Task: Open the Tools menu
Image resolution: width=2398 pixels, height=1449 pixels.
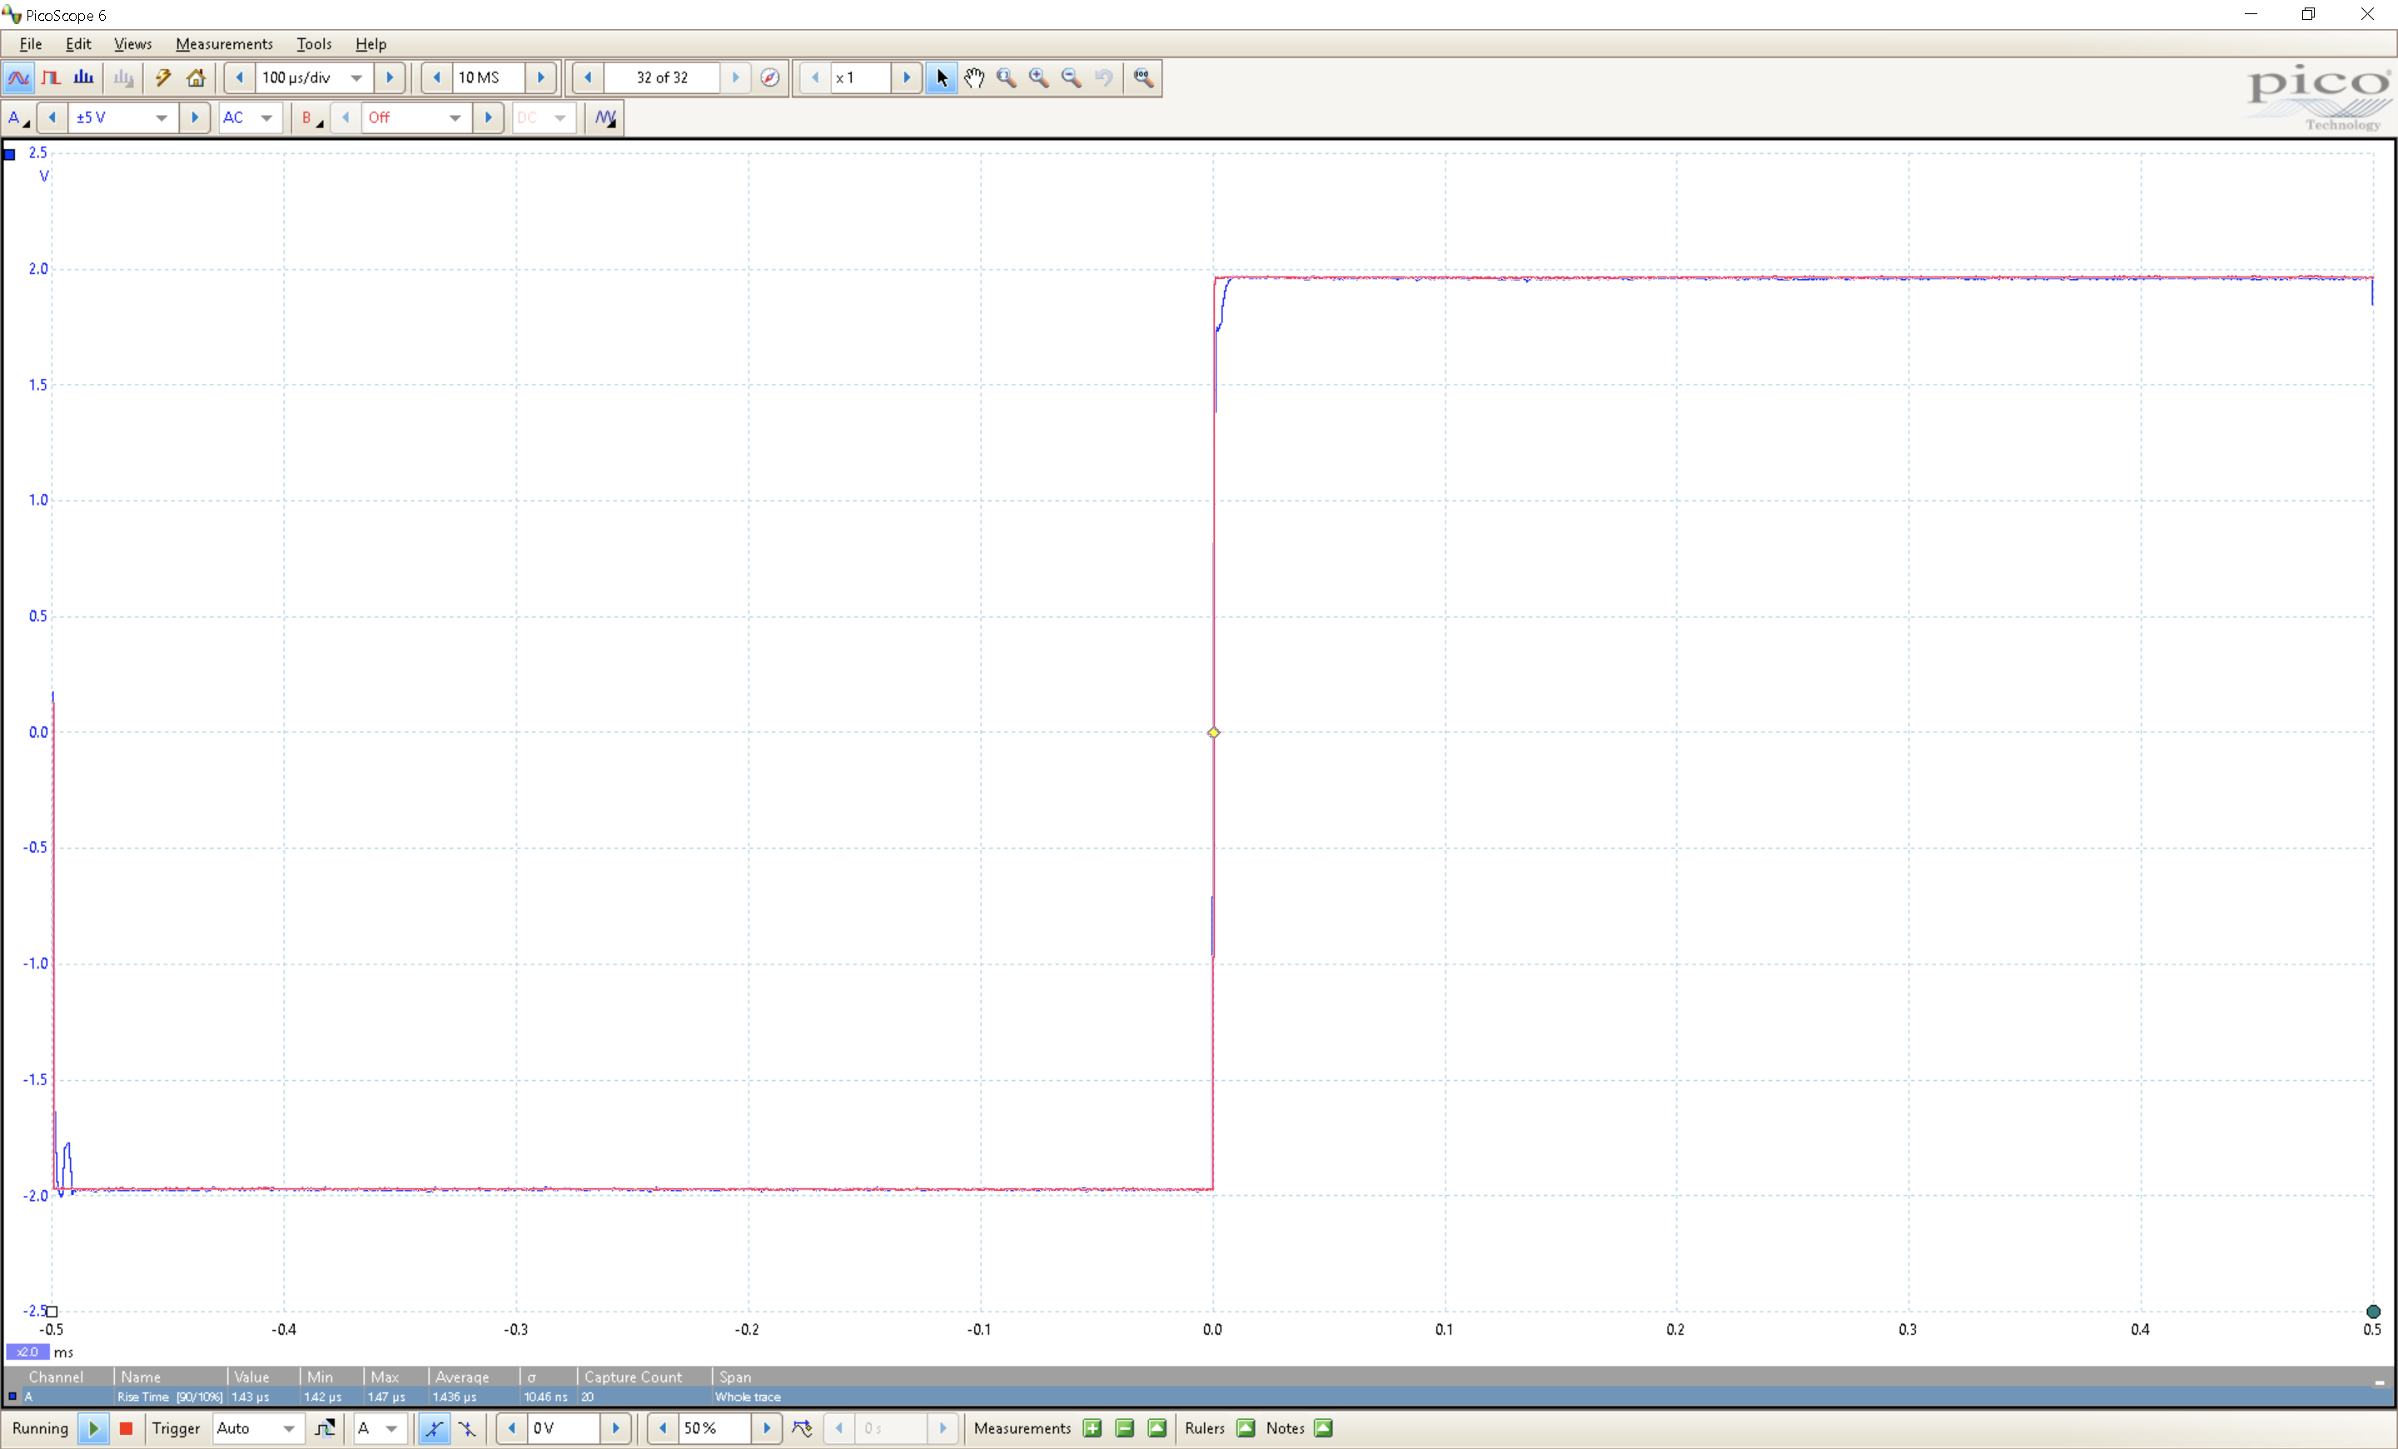Action: (313, 44)
